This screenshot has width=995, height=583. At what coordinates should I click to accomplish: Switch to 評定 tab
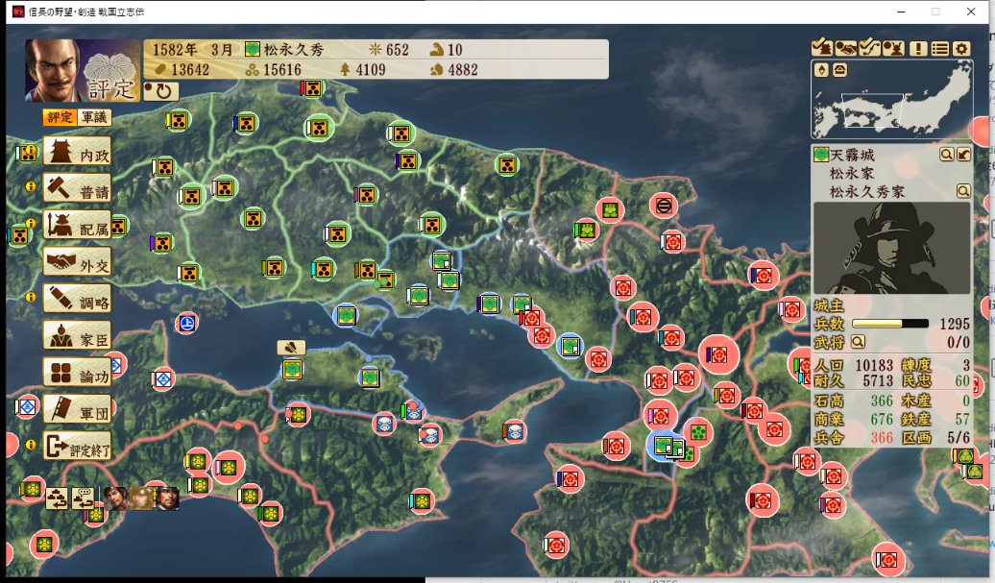point(60,117)
